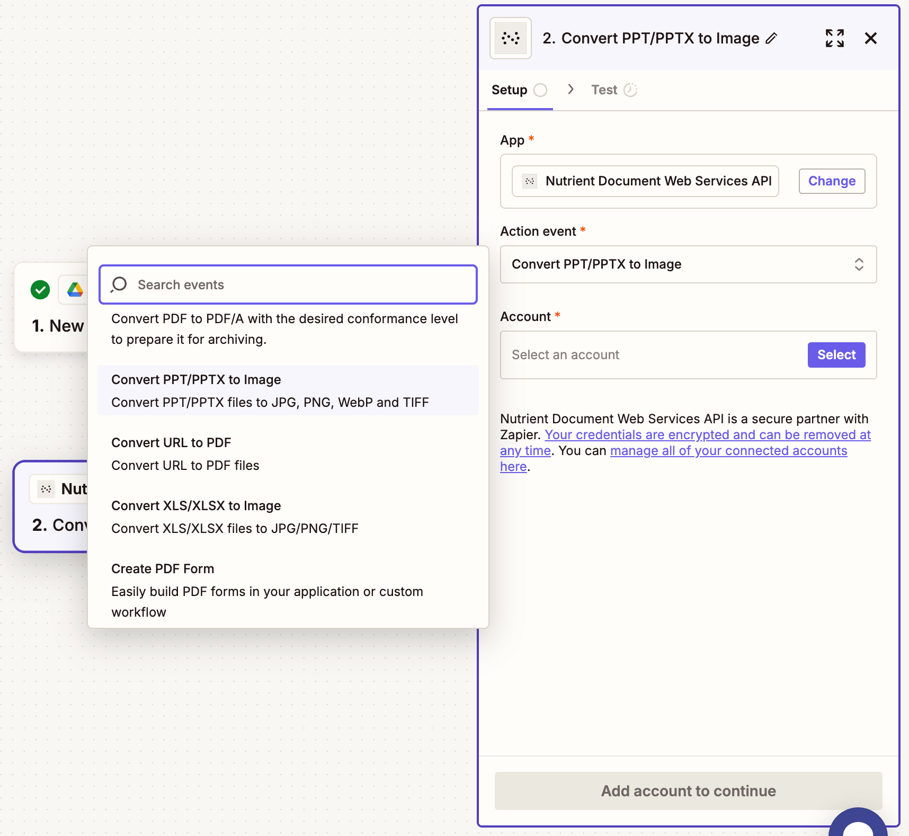This screenshot has height=836, width=909.
Task: Select the Setup tab
Action: pos(510,90)
